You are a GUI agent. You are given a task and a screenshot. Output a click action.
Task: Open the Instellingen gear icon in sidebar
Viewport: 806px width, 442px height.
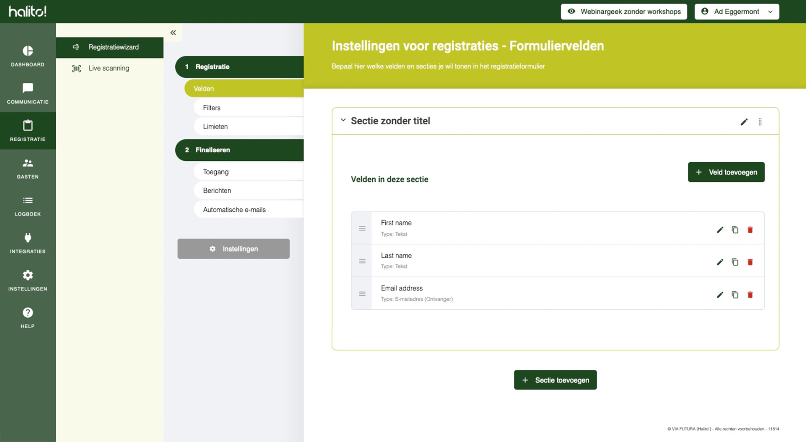(28, 275)
